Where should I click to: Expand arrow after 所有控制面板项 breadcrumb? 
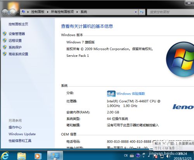(x=77, y=12)
